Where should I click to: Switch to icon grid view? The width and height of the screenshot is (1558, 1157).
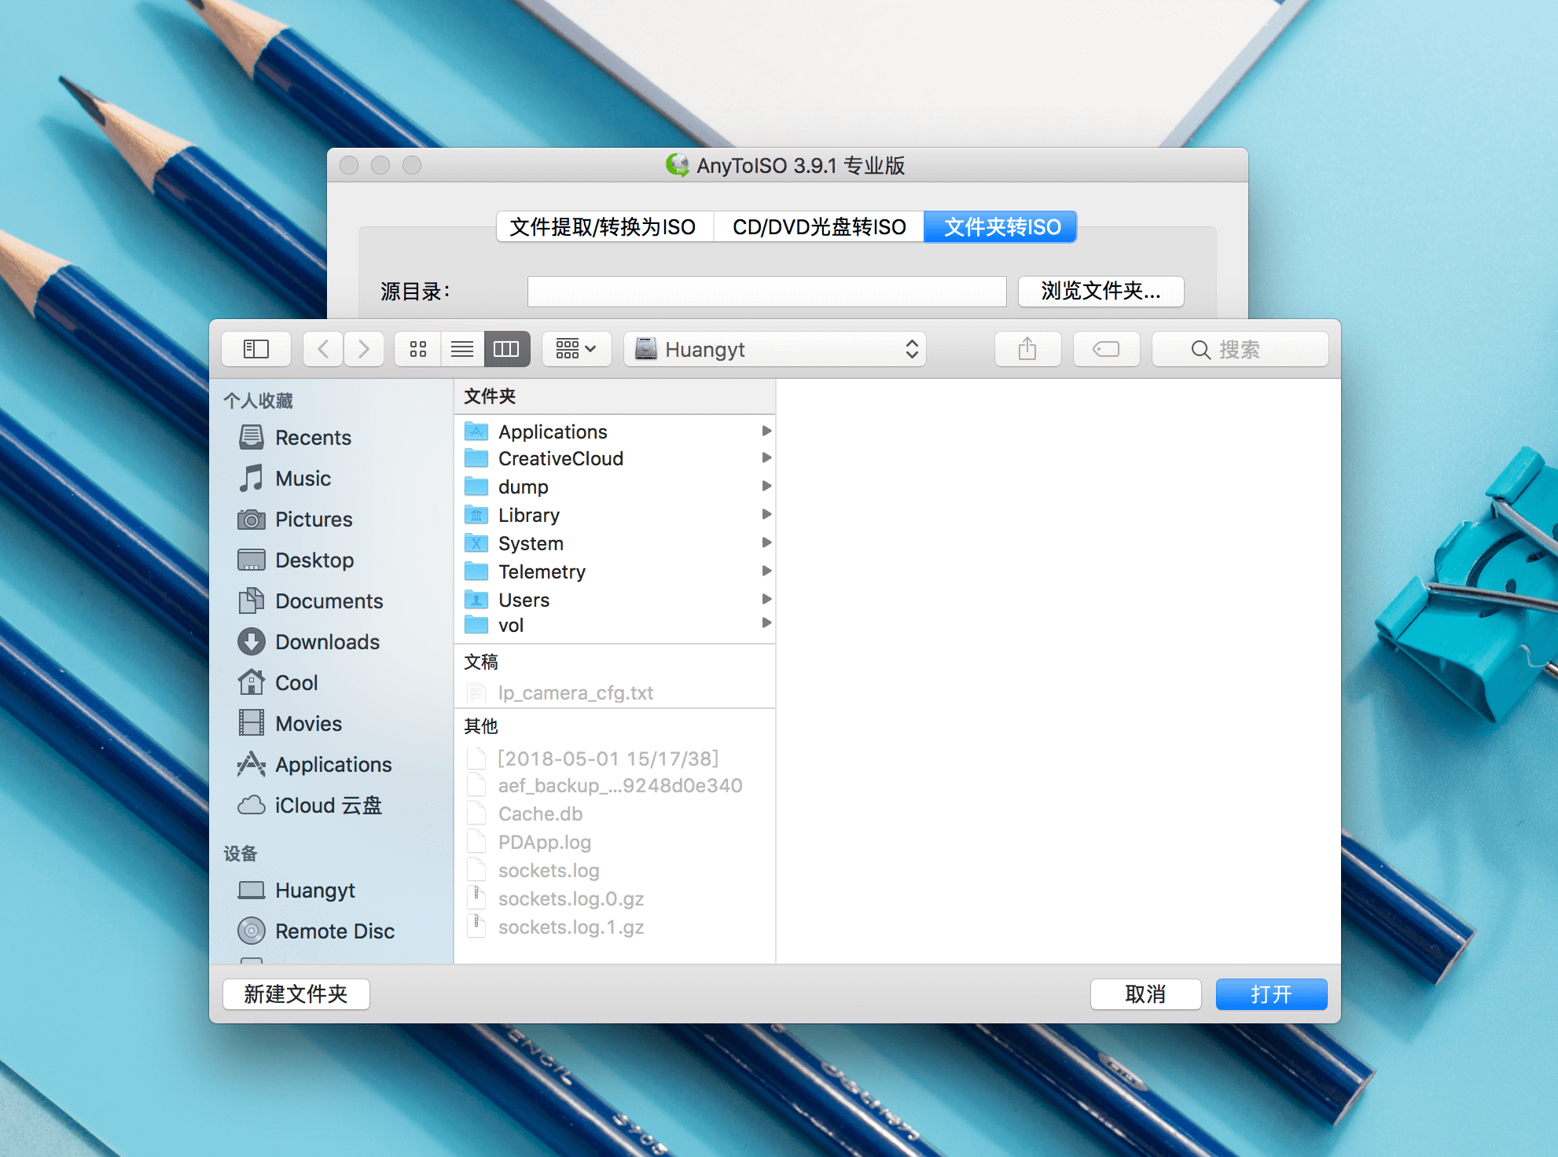pyautogui.click(x=418, y=349)
